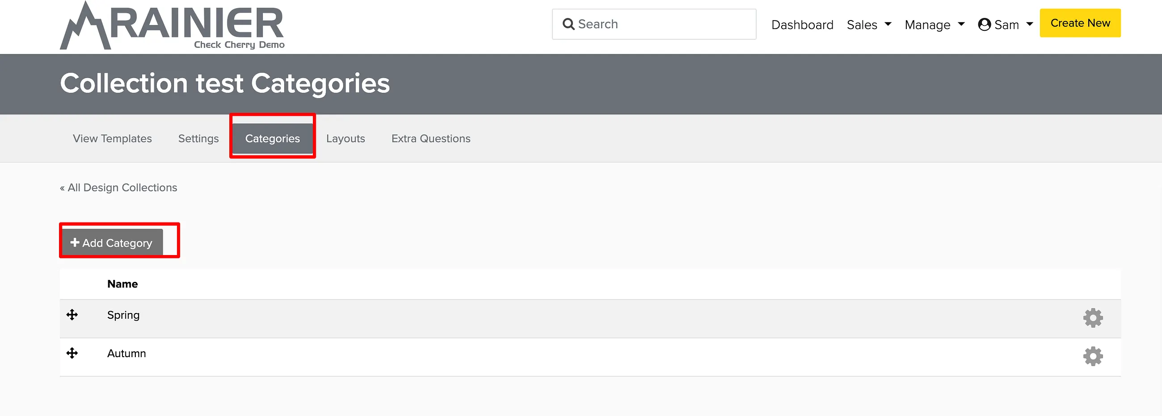Screen dimensions: 1162x416
Task: Click the magnifier icon in search box
Action: [x=568, y=25]
